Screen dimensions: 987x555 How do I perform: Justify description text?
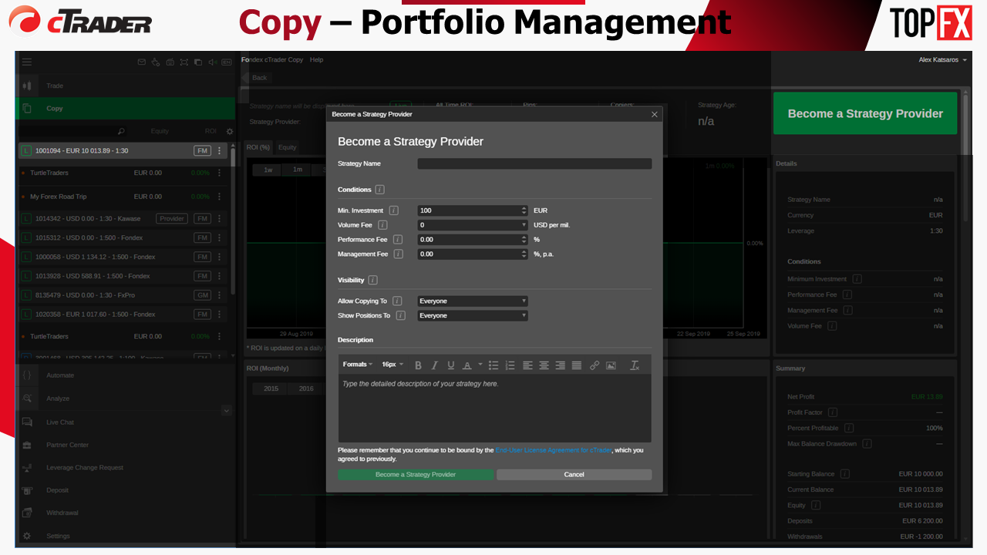coord(576,365)
